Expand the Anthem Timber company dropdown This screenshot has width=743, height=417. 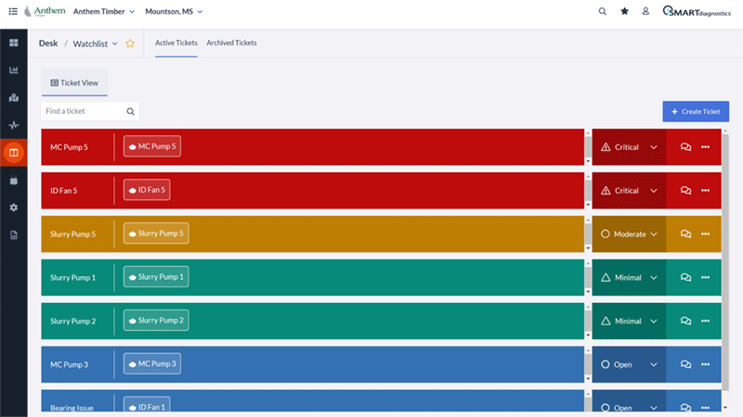pos(104,11)
